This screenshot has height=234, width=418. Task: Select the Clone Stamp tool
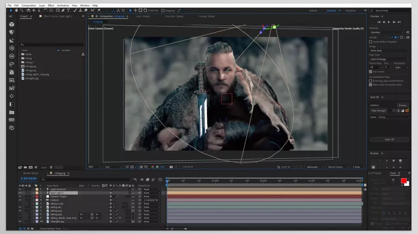(80, 10)
